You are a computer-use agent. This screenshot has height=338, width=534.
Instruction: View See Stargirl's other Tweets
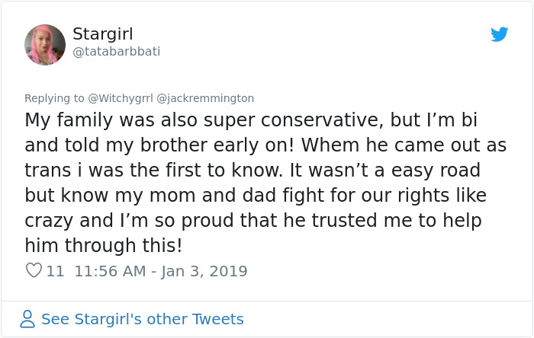pos(142,319)
